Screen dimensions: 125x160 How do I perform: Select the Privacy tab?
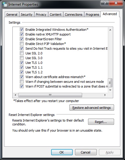[41, 14]
